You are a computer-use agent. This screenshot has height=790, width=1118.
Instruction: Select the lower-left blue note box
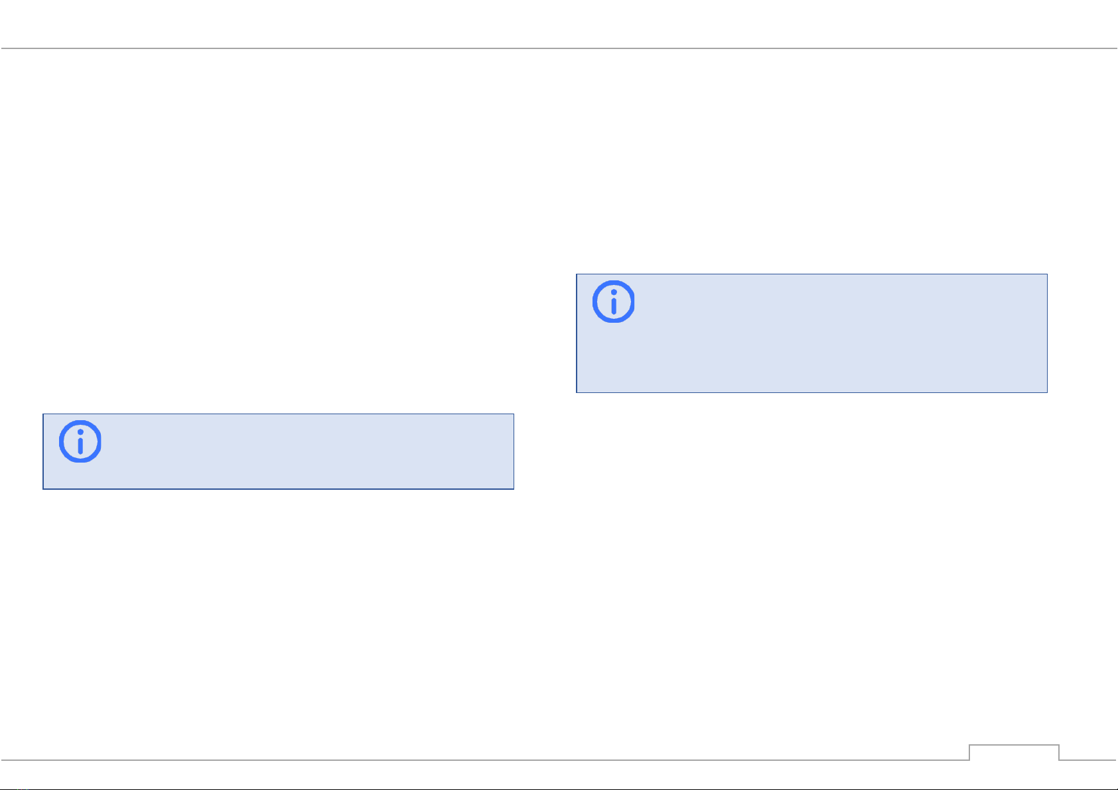tap(279, 452)
